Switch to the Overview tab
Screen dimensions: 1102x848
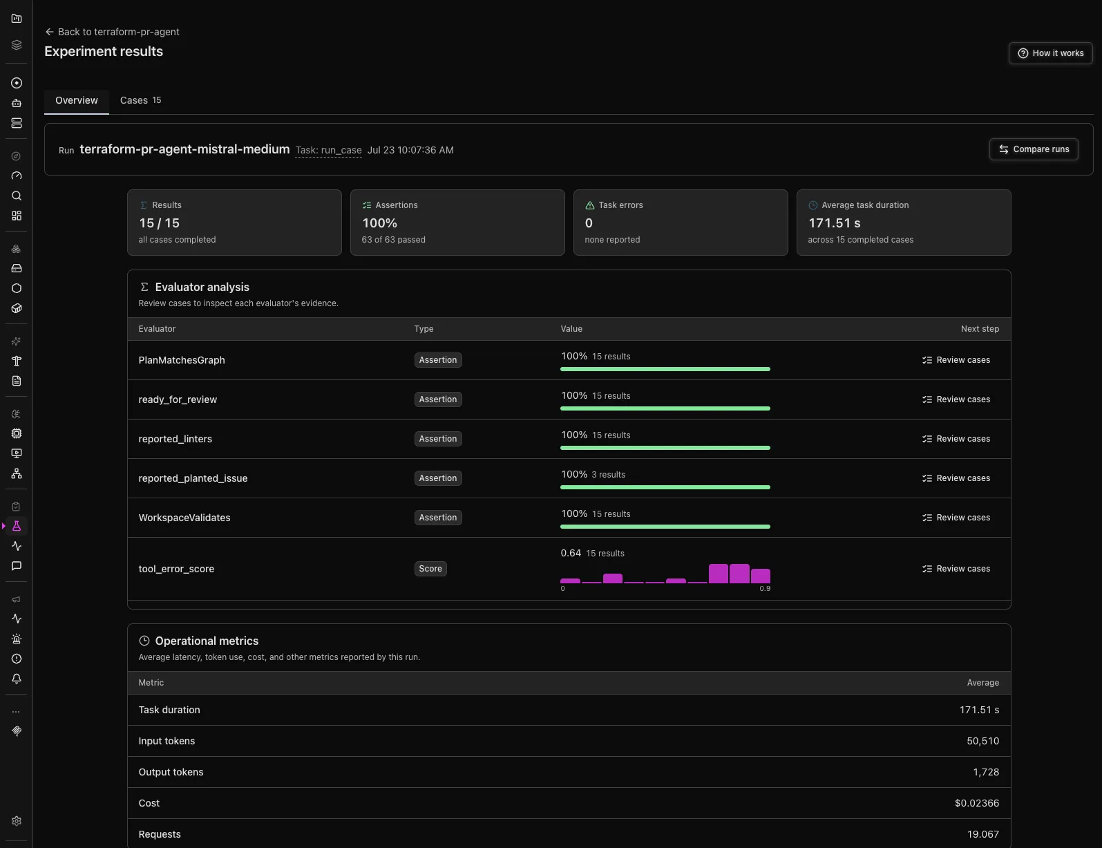click(77, 100)
